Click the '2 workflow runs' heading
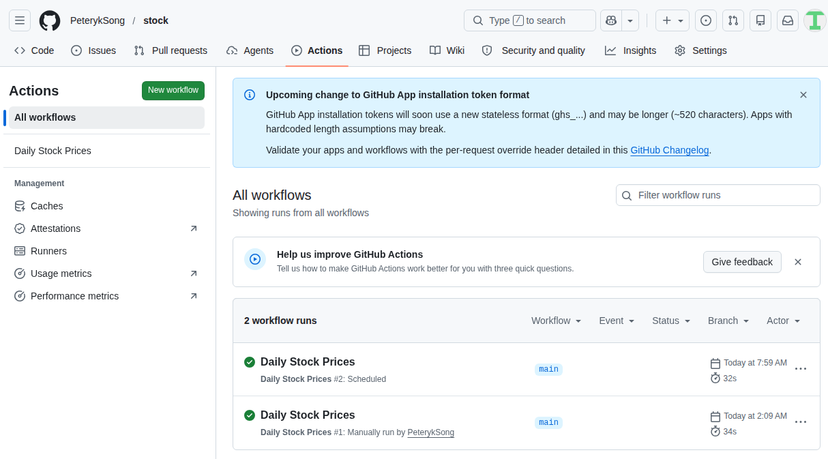 click(x=280, y=321)
